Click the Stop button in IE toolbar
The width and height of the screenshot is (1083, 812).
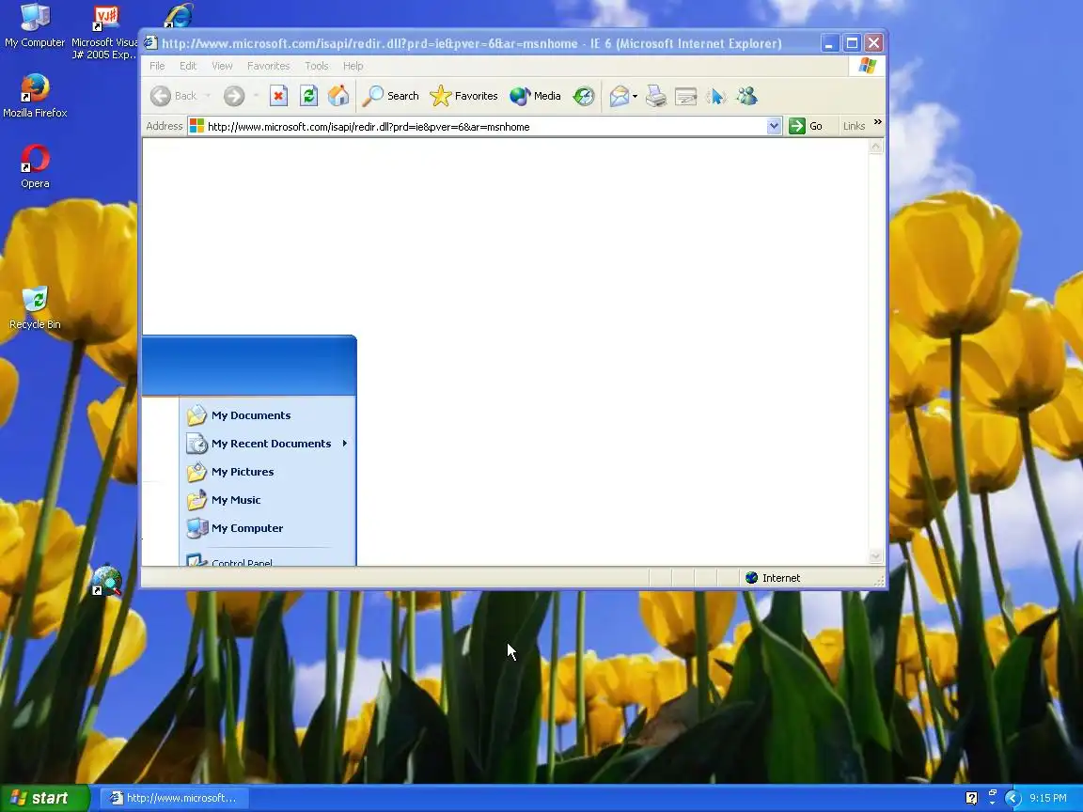tap(278, 96)
